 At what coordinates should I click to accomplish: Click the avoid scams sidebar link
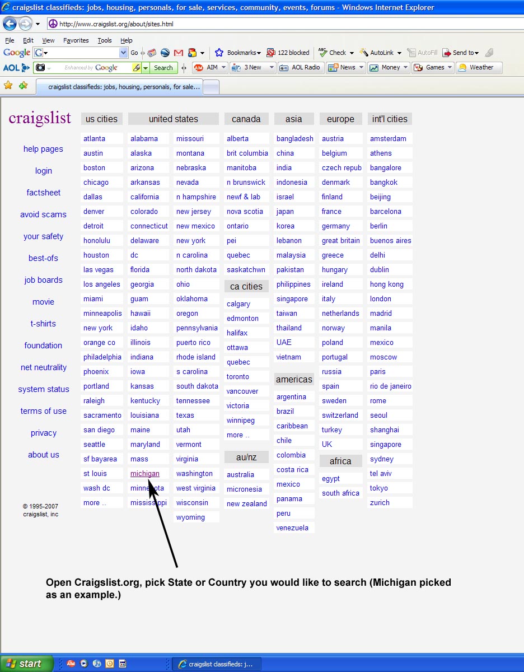click(43, 214)
